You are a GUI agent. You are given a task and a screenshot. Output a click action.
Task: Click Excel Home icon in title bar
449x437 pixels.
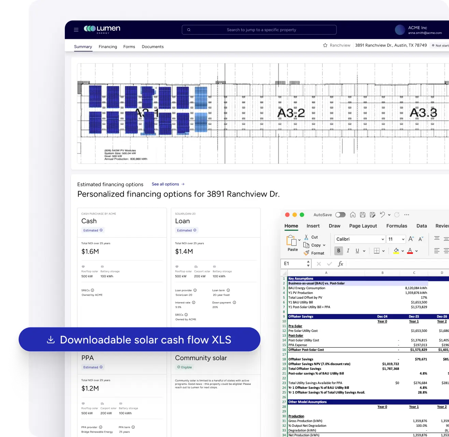[x=353, y=215]
